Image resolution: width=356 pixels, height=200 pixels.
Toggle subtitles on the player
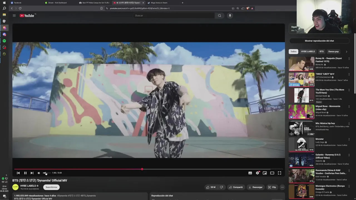pos(250,173)
